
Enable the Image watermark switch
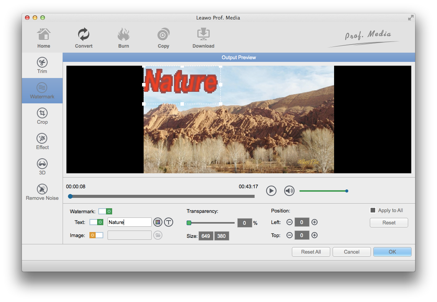click(x=96, y=235)
